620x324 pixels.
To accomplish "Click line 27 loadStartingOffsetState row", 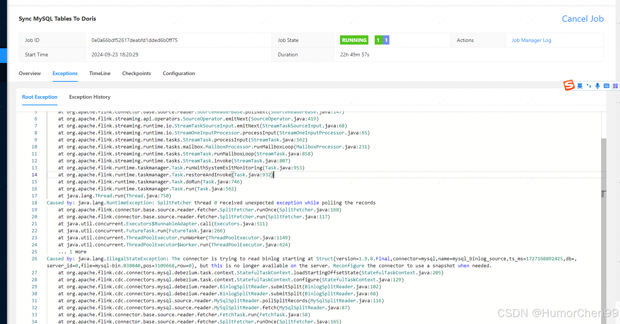I will tap(251, 273).
